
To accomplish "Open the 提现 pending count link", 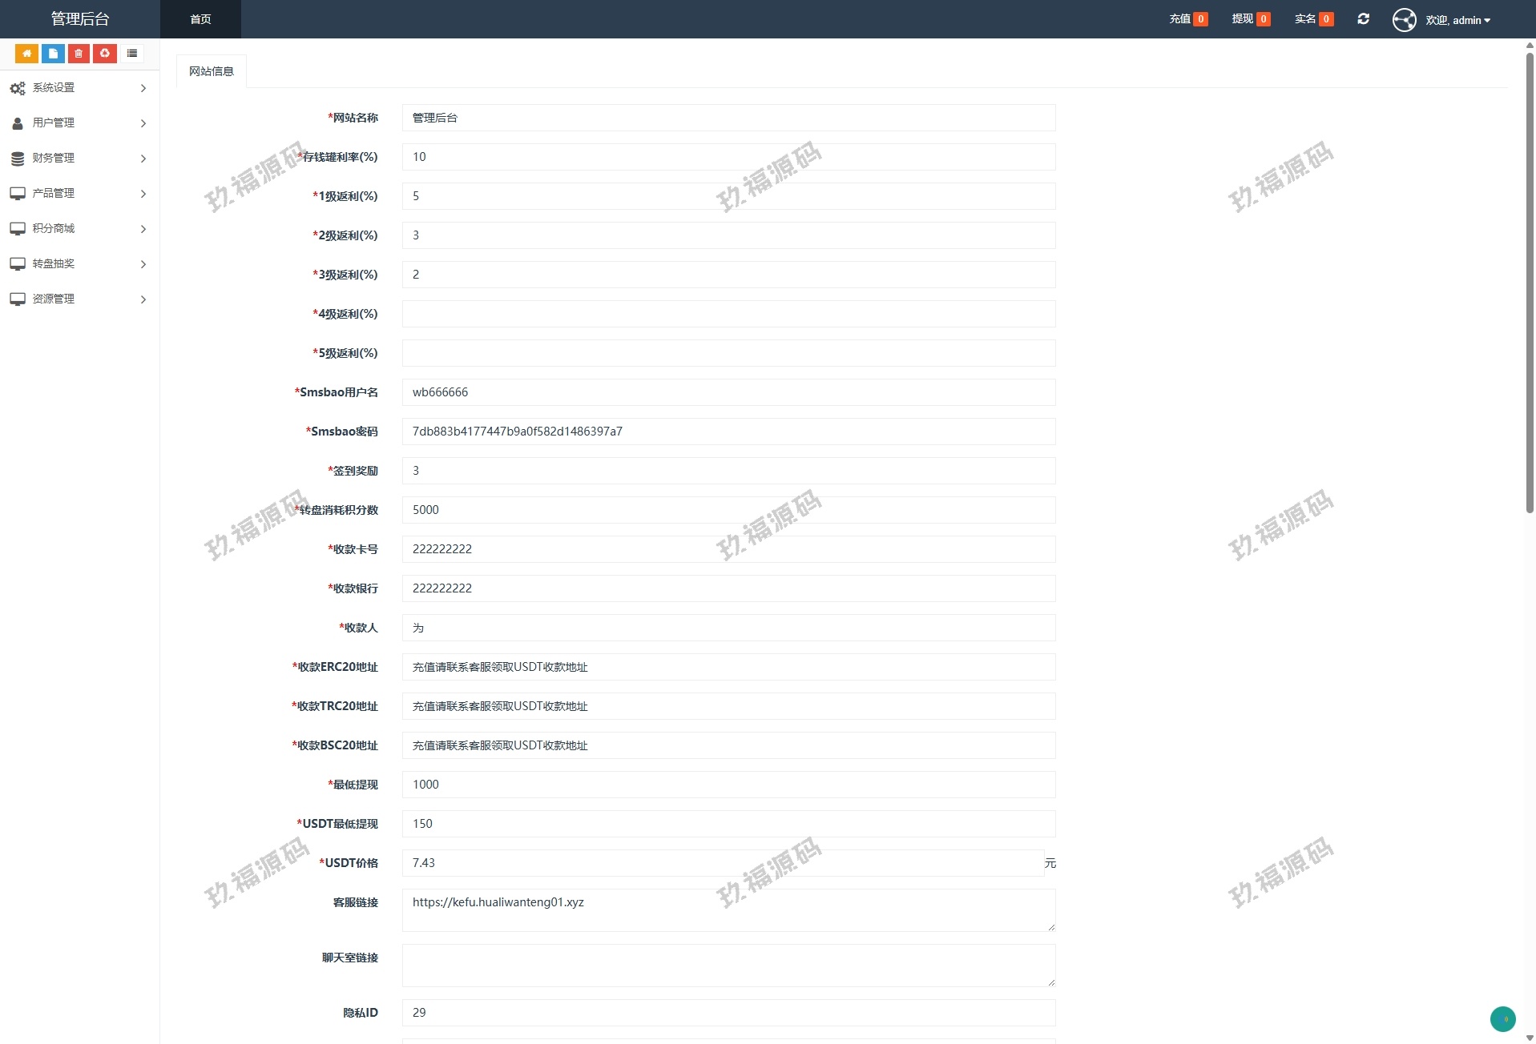I will click(1250, 19).
